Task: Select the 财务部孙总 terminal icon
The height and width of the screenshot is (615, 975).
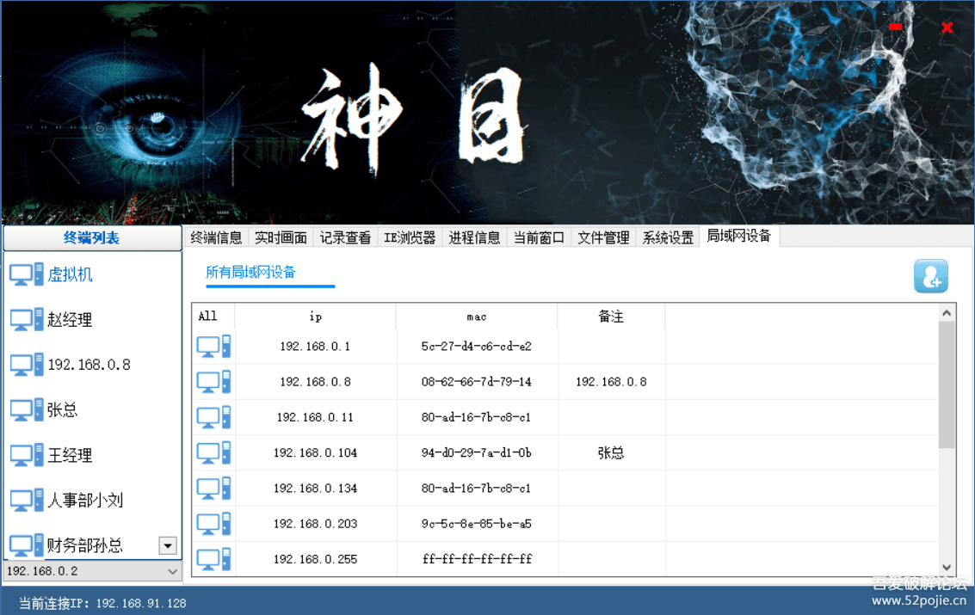Action: 26,544
